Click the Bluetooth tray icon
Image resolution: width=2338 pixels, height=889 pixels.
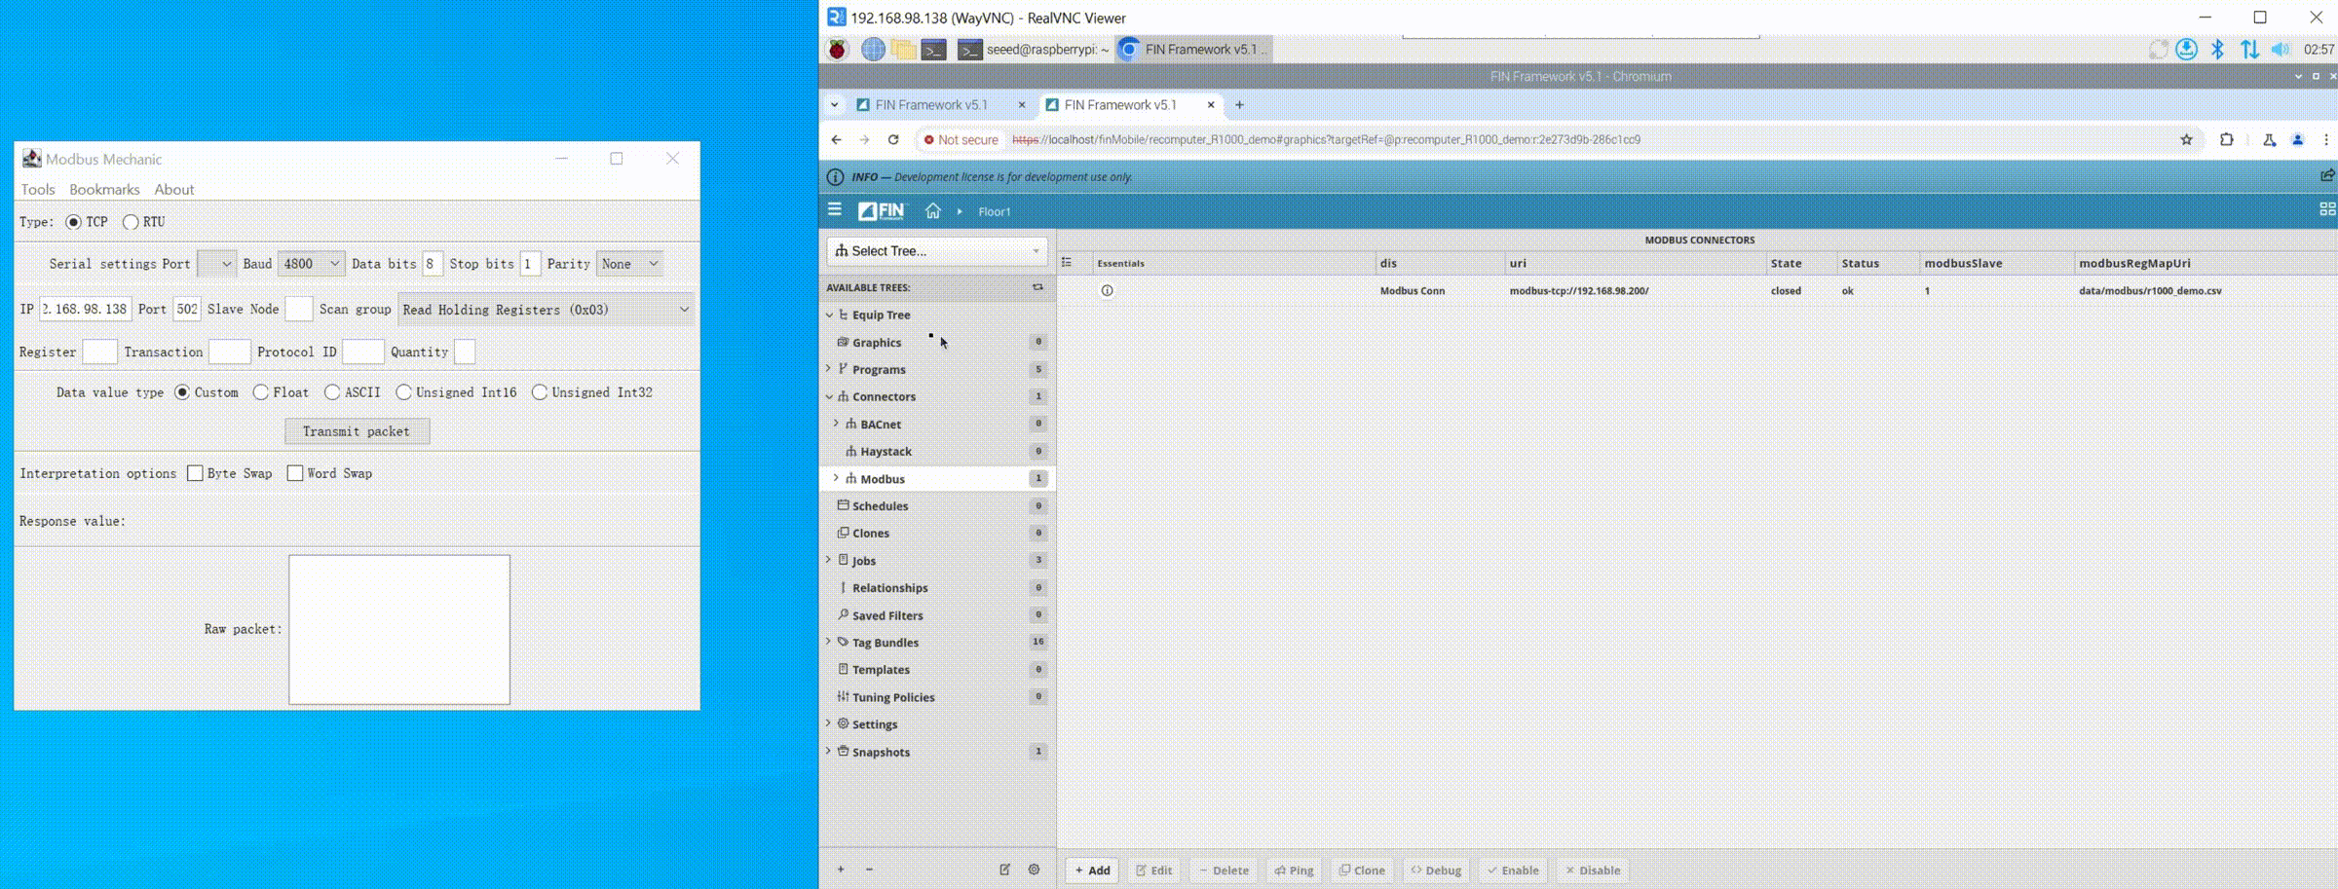coord(2217,49)
